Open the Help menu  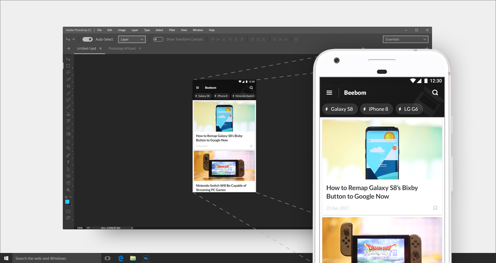[212, 30]
